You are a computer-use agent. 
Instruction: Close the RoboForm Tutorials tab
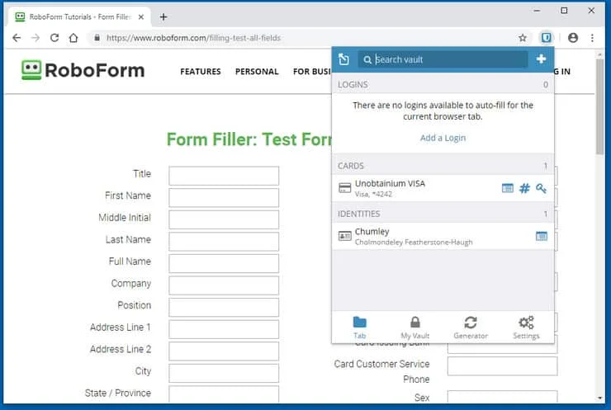(141, 16)
